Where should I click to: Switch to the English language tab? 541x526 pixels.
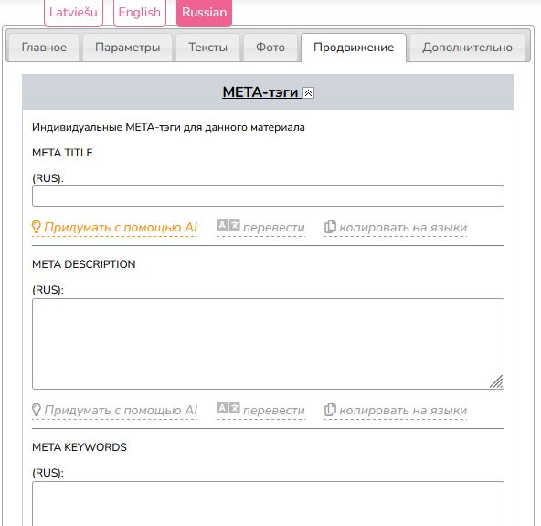[140, 13]
